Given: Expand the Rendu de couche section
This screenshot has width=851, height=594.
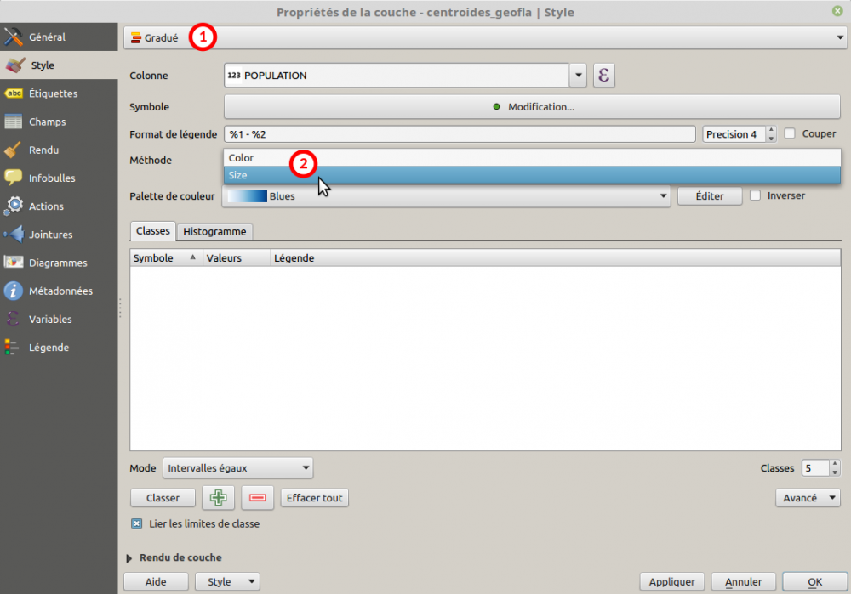Looking at the screenshot, I should coord(130,557).
